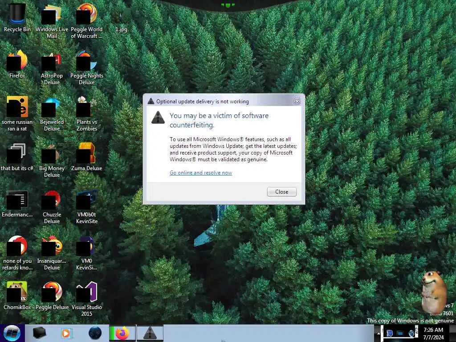Select Insaniquarium Deluxe desktop icon
456x342 pixels.
point(52,253)
